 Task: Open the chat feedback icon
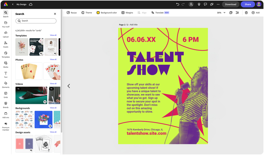pos(211,4)
